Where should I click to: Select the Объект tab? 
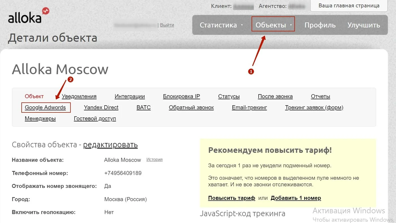[34, 96]
